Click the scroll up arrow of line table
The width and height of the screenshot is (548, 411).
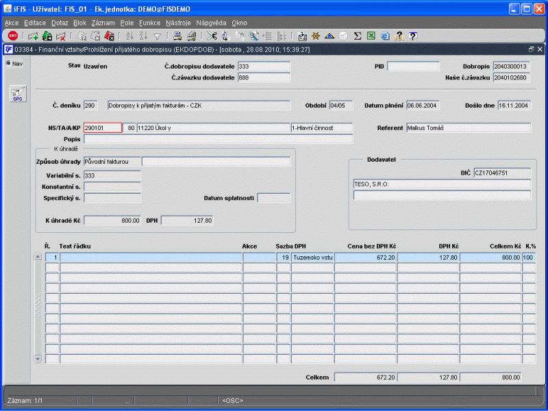pyautogui.click(x=38, y=258)
